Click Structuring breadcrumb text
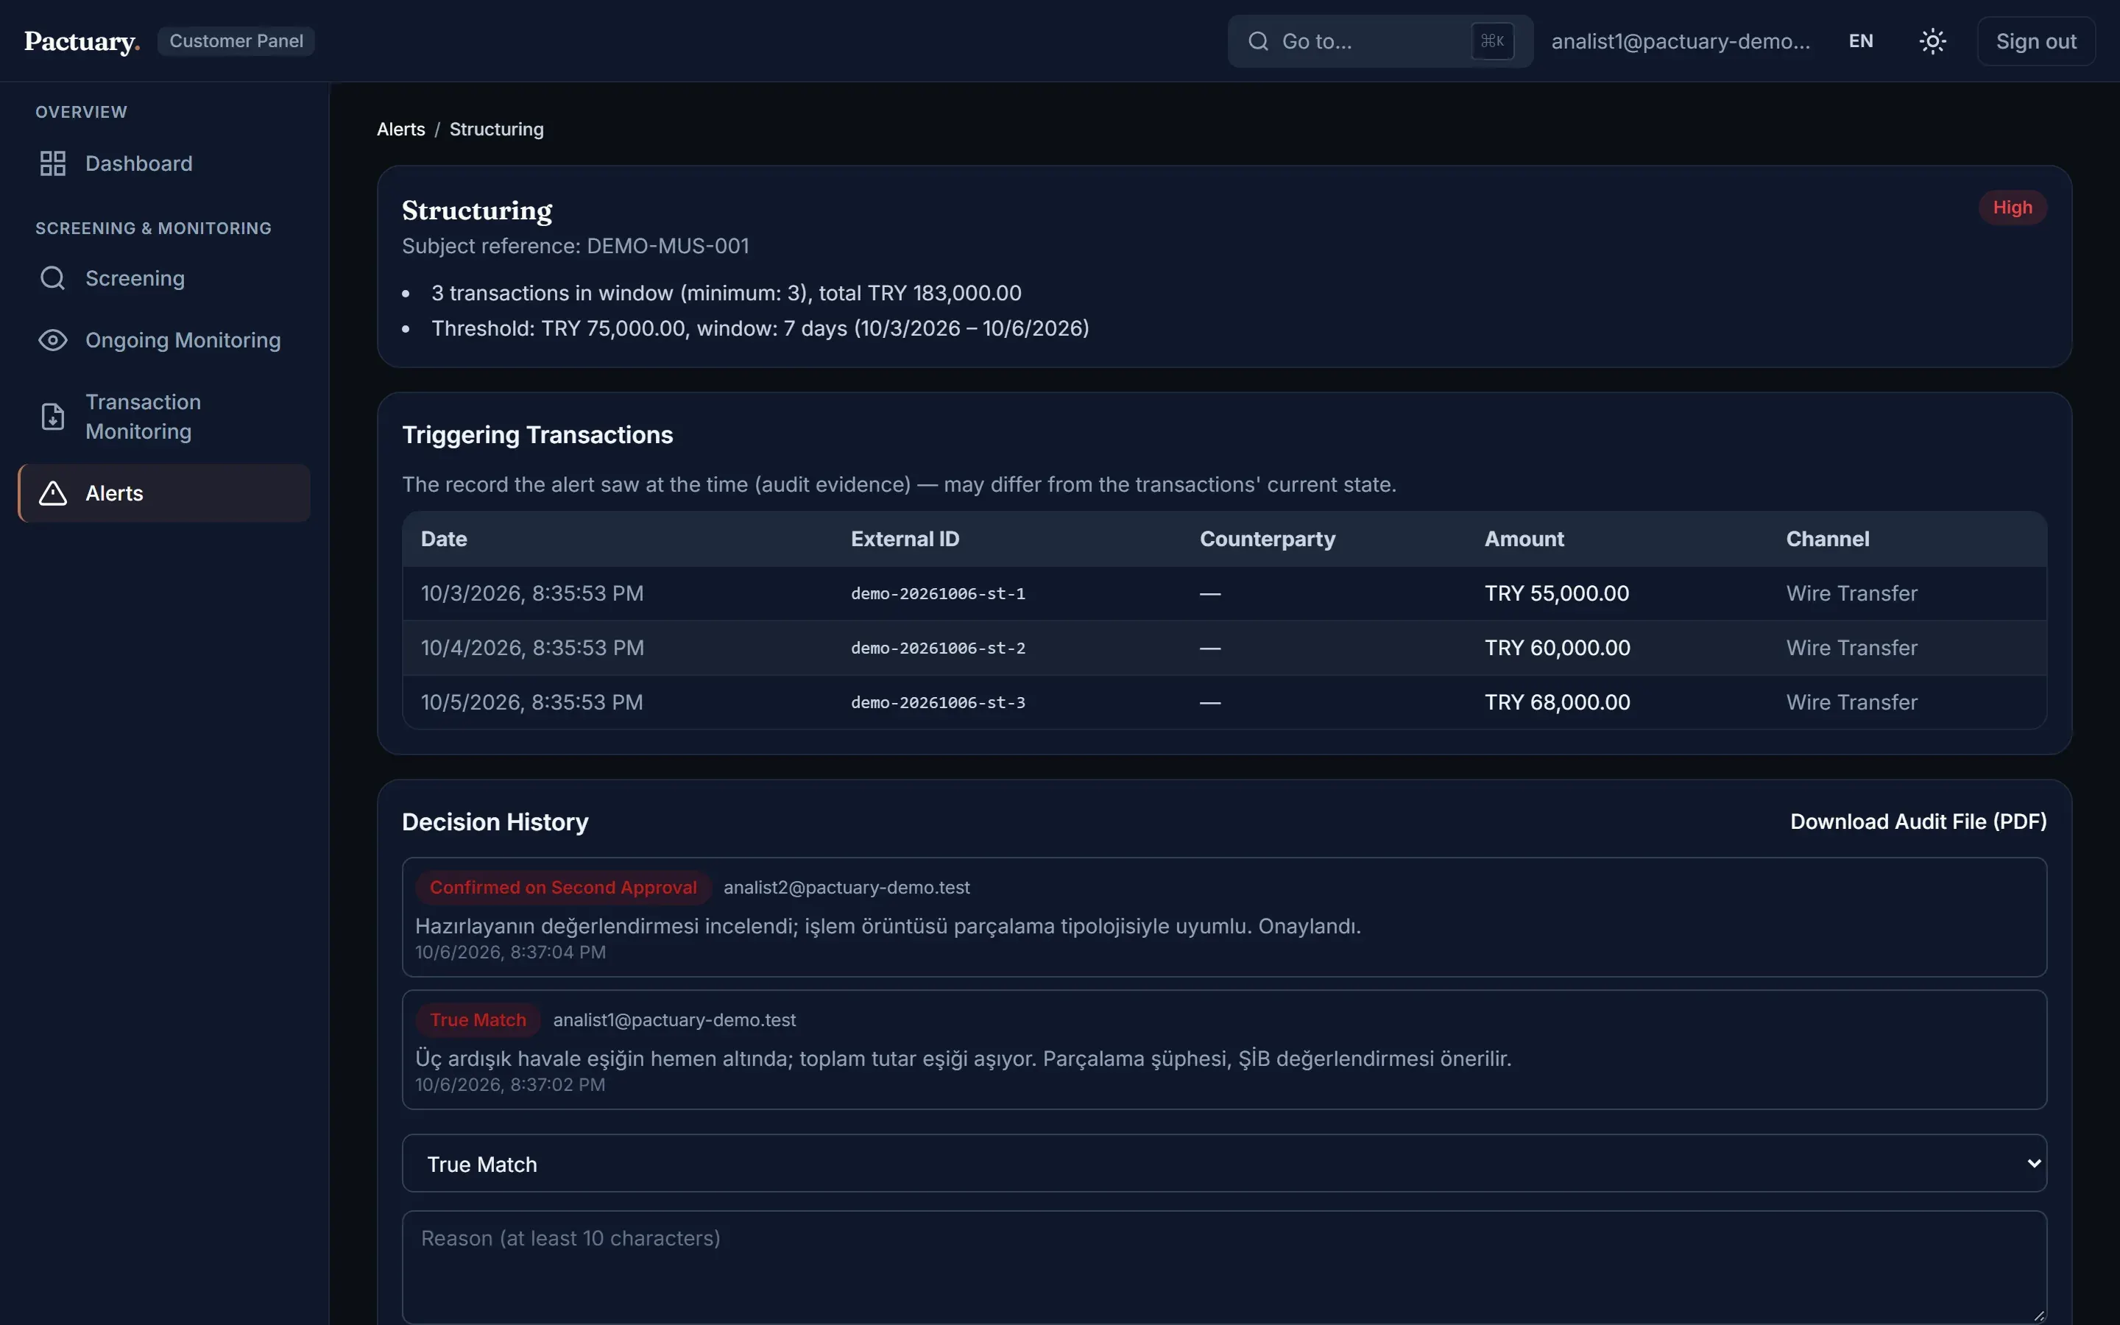The image size is (2120, 1325). (496, 130)
